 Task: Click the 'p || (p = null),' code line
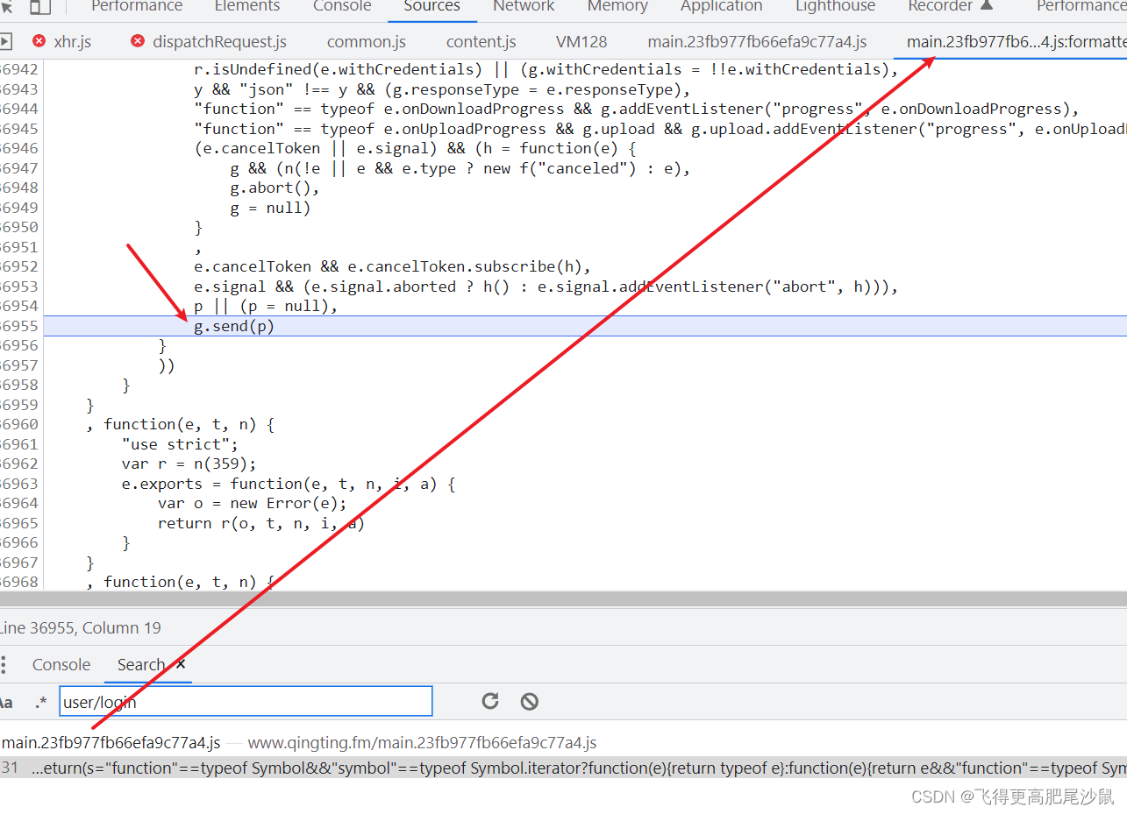(x=266, y=306)
